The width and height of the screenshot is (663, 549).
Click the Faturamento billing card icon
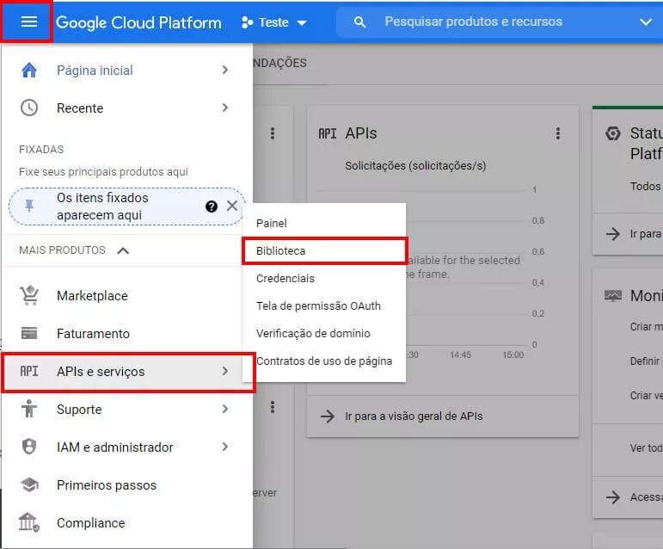[x=29, y=333]
